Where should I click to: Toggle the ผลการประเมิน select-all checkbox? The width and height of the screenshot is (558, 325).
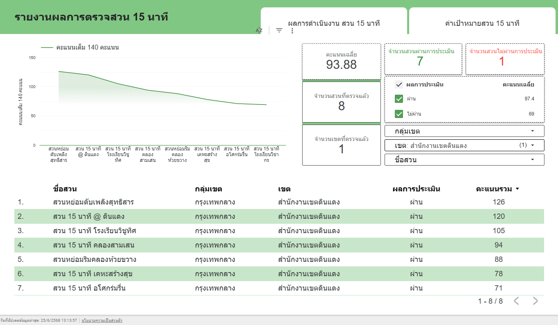point(399,85)
